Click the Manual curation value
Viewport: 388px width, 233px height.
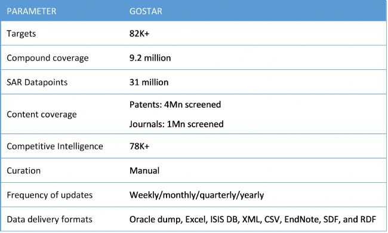click(144, 171)
